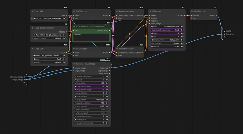Open the Load CLIP type dropdown
Image resolution: width=243 pixels, height=134 pixels.
click(x=49, y=59)
